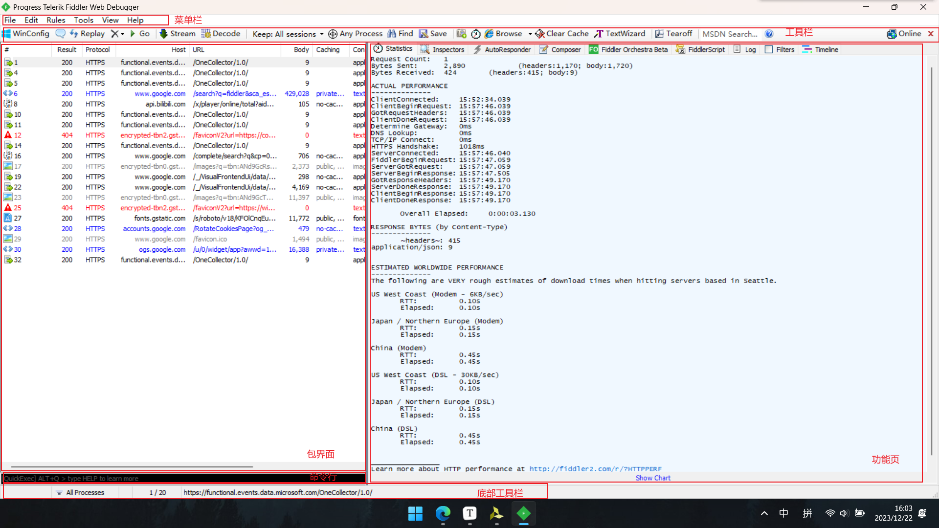Open the View menu

point(110,20)
